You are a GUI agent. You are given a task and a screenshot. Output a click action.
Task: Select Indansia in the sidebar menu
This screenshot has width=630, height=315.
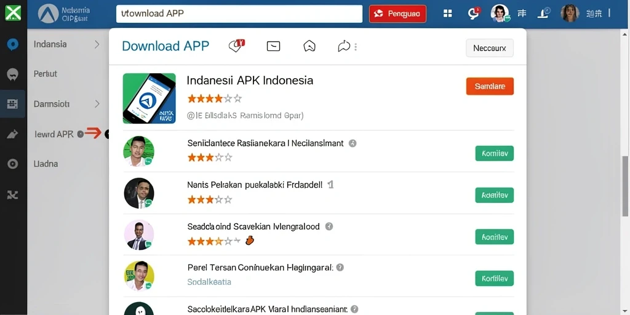[x=50, y=44]
